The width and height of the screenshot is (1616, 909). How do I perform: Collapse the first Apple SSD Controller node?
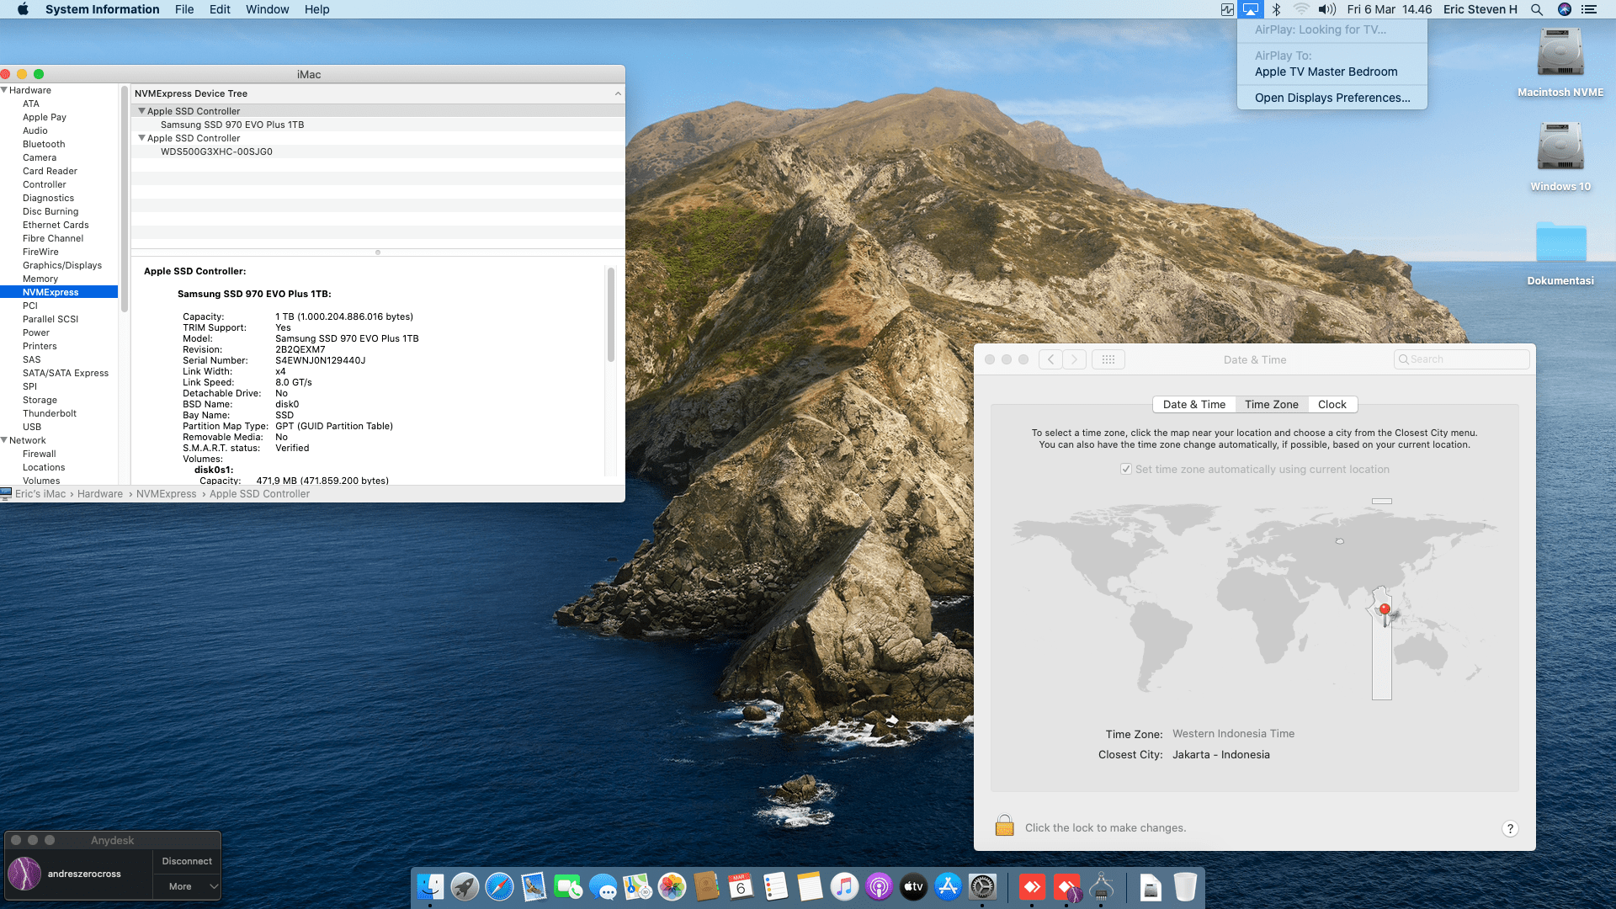pos(142,111)
